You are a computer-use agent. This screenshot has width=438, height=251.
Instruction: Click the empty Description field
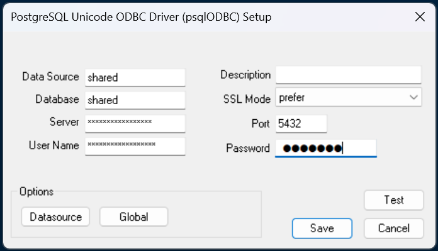click(349, 75)
